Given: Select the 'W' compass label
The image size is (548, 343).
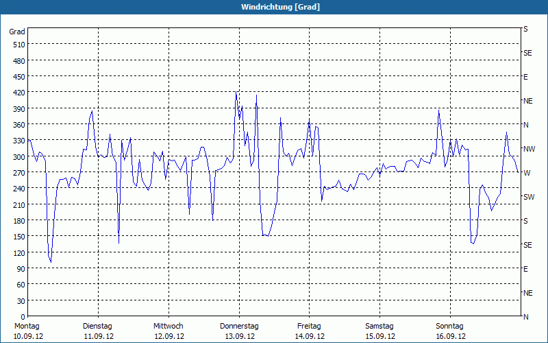Looking at the screenshot, I should pyautogui.click(x=527, y=173).
